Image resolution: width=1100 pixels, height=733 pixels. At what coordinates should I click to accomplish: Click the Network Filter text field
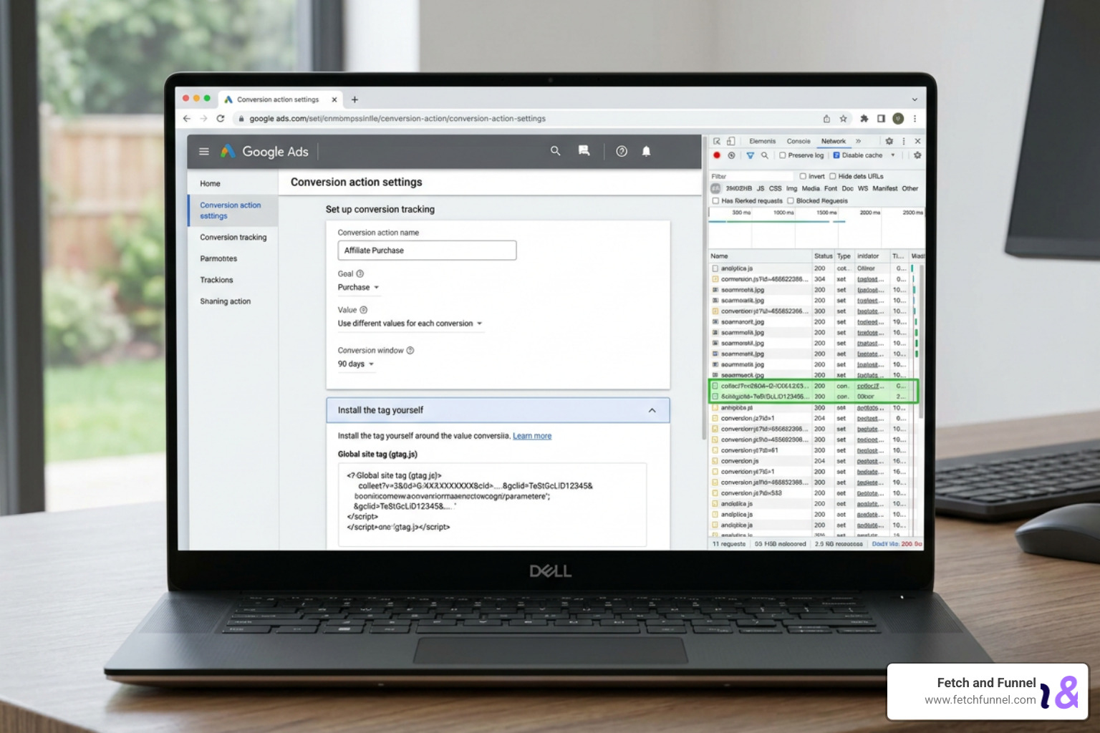751,176
